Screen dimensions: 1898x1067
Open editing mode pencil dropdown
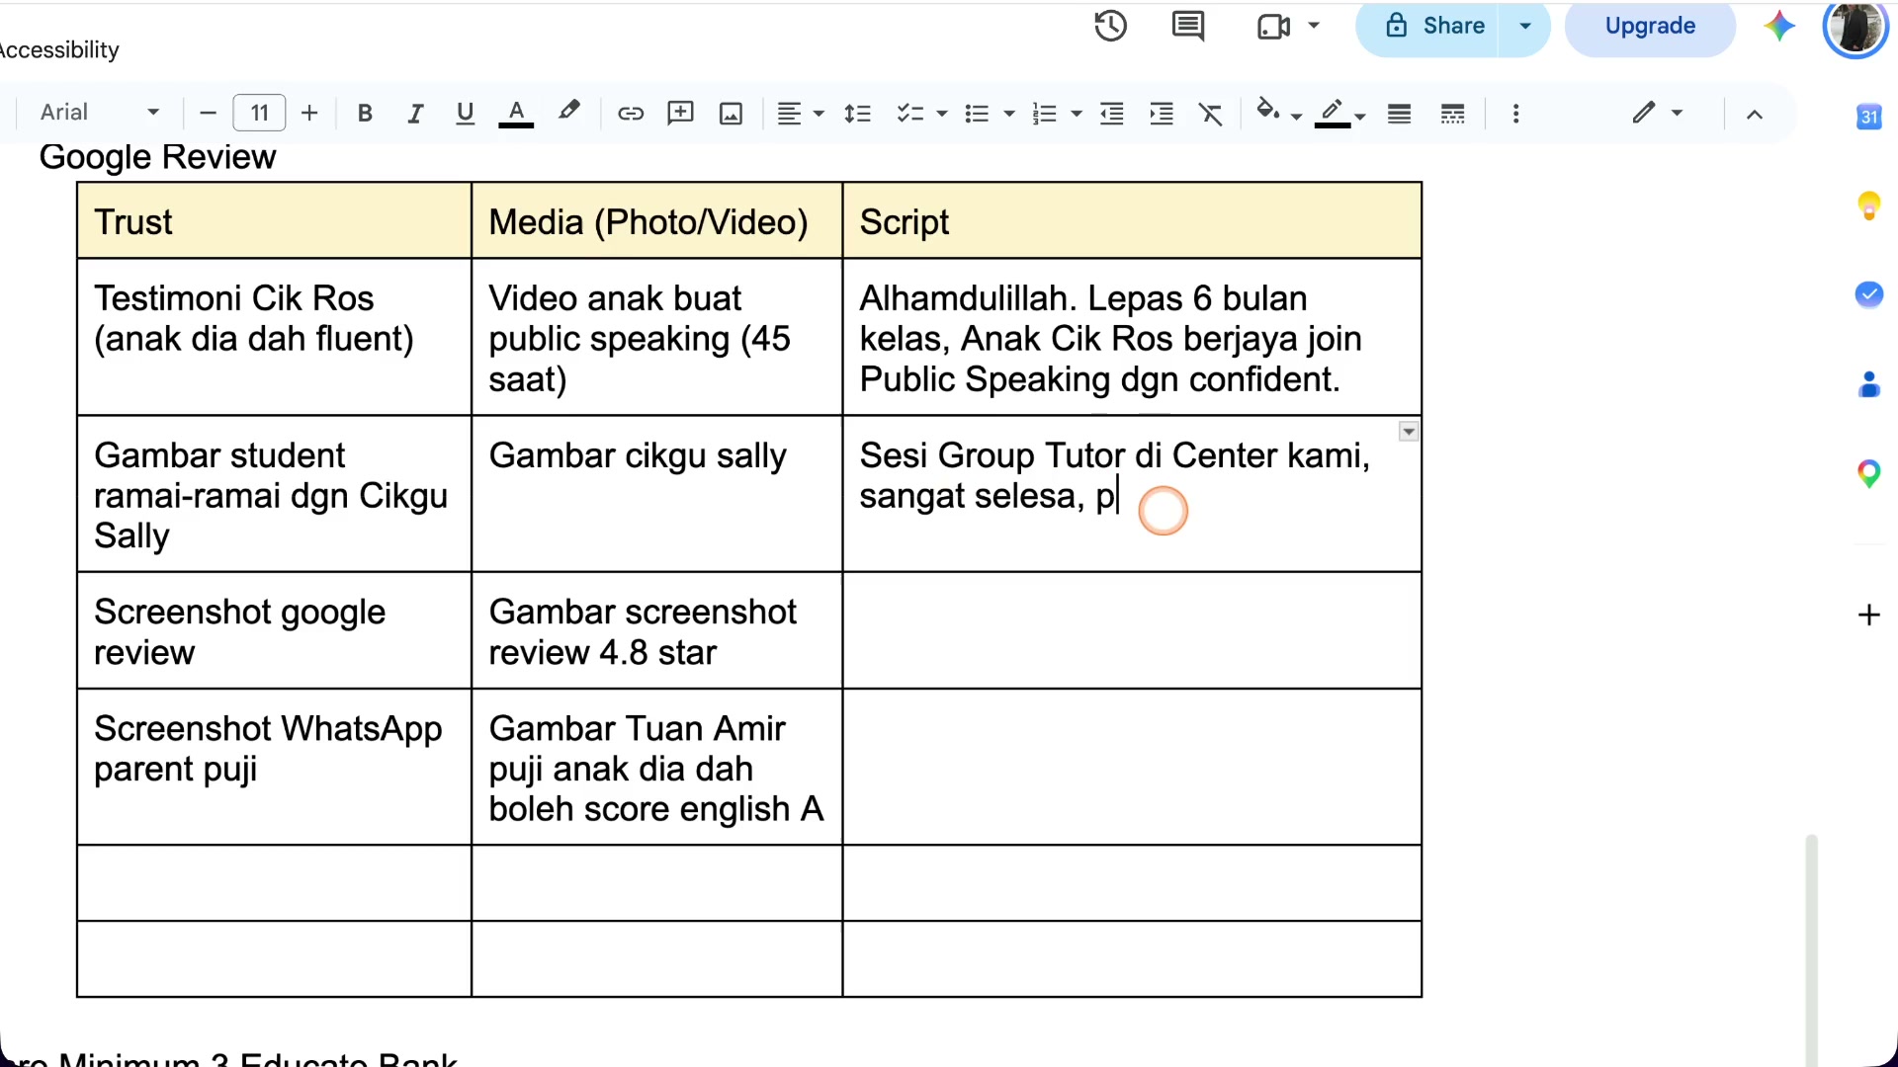(1658, 113)
